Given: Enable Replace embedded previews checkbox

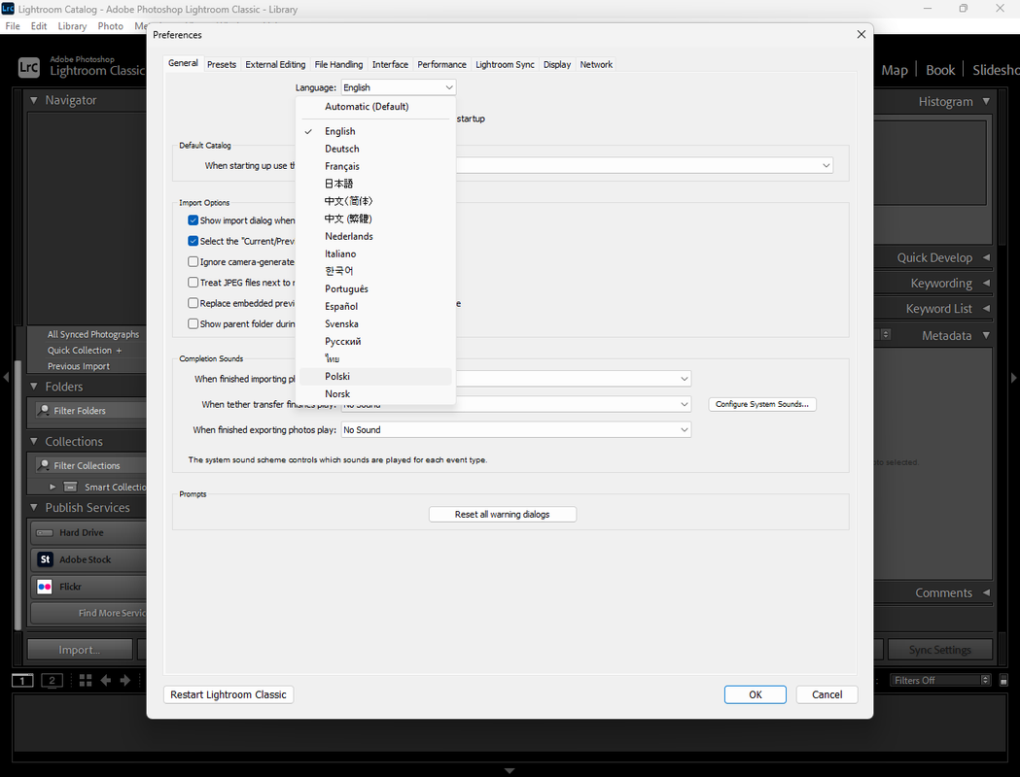Looking at the screenshot, I should [193, 303].
